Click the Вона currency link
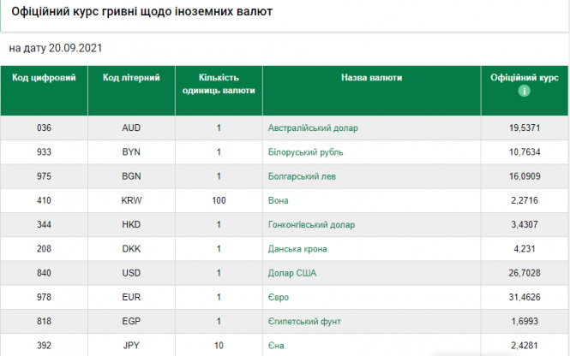 tap(277, 200)
